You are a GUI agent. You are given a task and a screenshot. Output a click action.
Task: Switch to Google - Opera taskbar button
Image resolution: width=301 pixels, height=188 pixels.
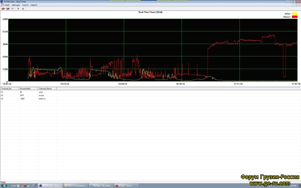coord(126,186)
